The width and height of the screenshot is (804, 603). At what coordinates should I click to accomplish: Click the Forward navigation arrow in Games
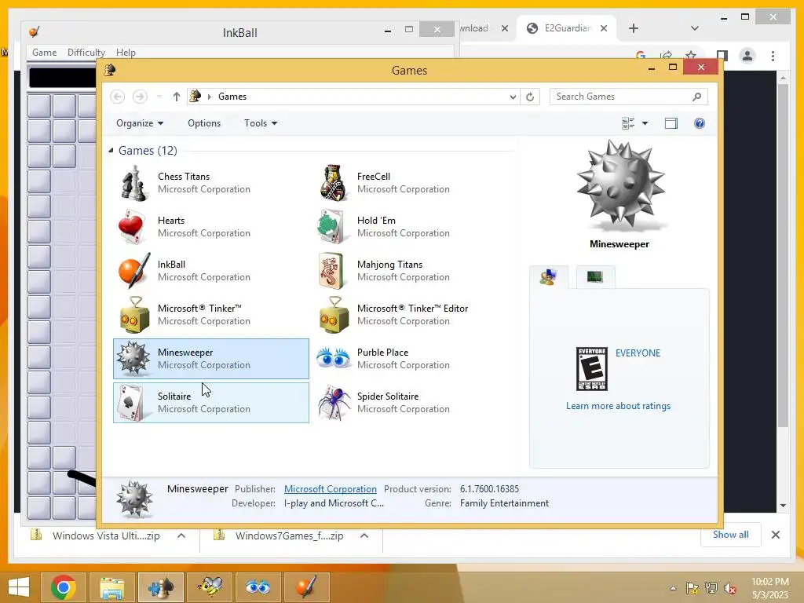coord(140,97)
